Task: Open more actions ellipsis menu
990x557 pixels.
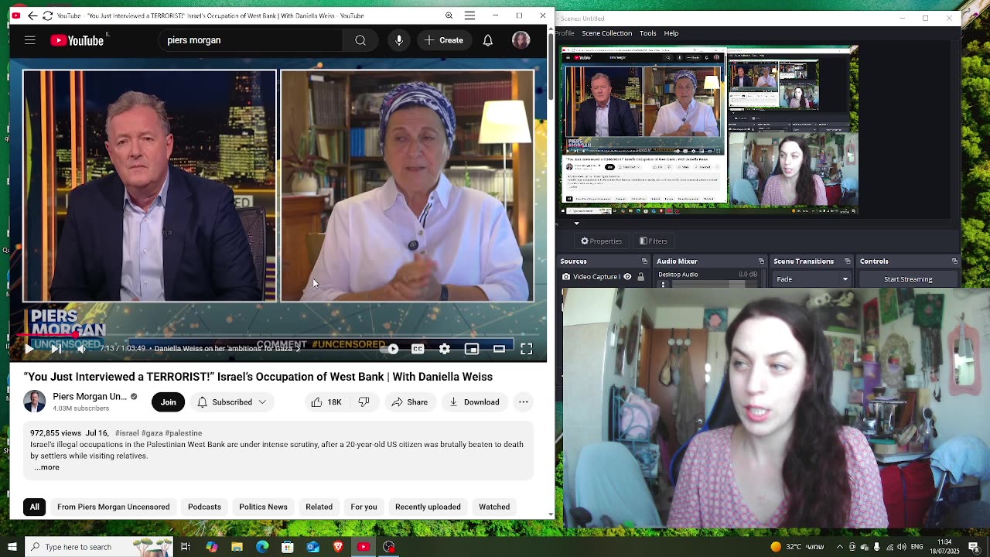Action: tap(524, 402)
